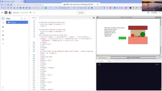This screenshot has width=162, height=91.
Task: Click the video thumbnail in the top corner
Action: [152, 6]
